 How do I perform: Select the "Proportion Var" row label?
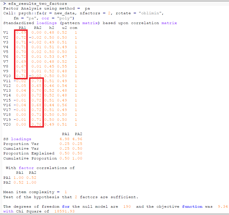[21, 144]
